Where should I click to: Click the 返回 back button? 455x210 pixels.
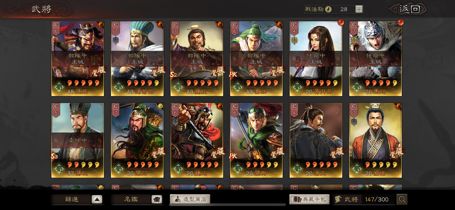409,9
